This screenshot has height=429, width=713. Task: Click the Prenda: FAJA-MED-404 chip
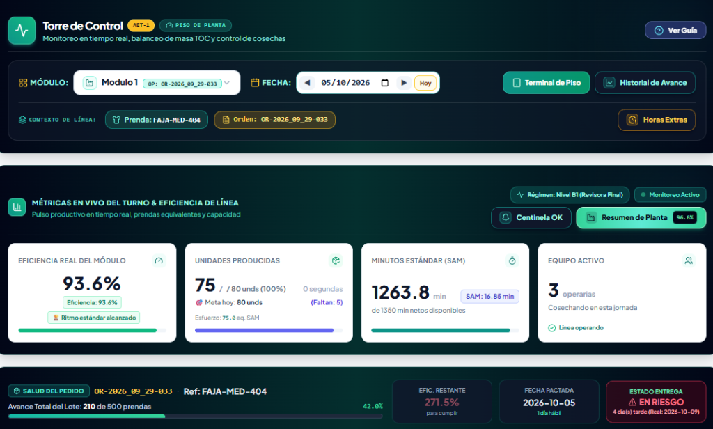(157, 120)
